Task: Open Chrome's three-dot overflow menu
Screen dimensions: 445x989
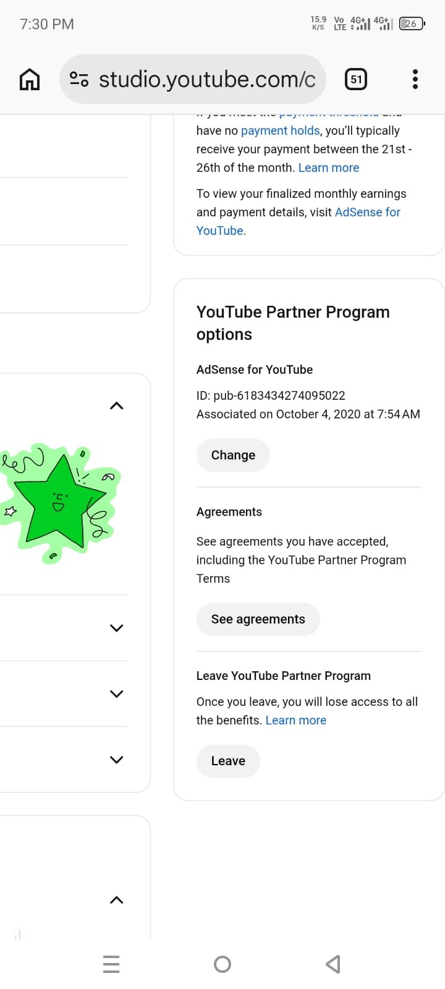Action: coord(415,80)
